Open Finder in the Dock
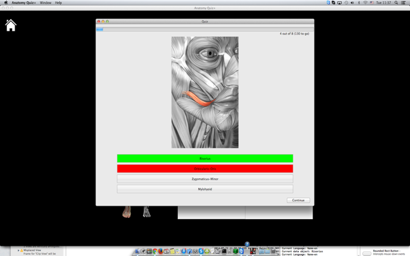The height and width of the screenshot is (256, 410). pos(138,251)
